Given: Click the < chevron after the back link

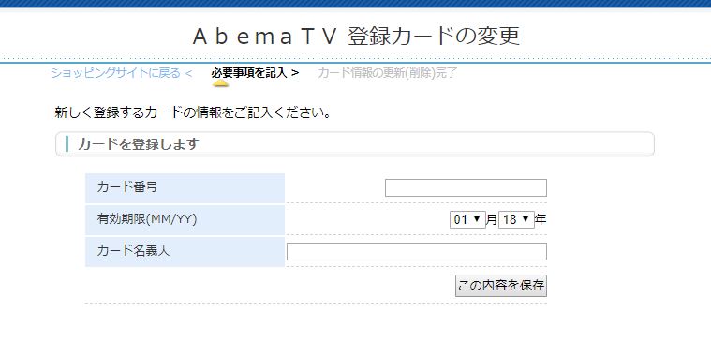Looking at the screenshot, I should (188, 72).
